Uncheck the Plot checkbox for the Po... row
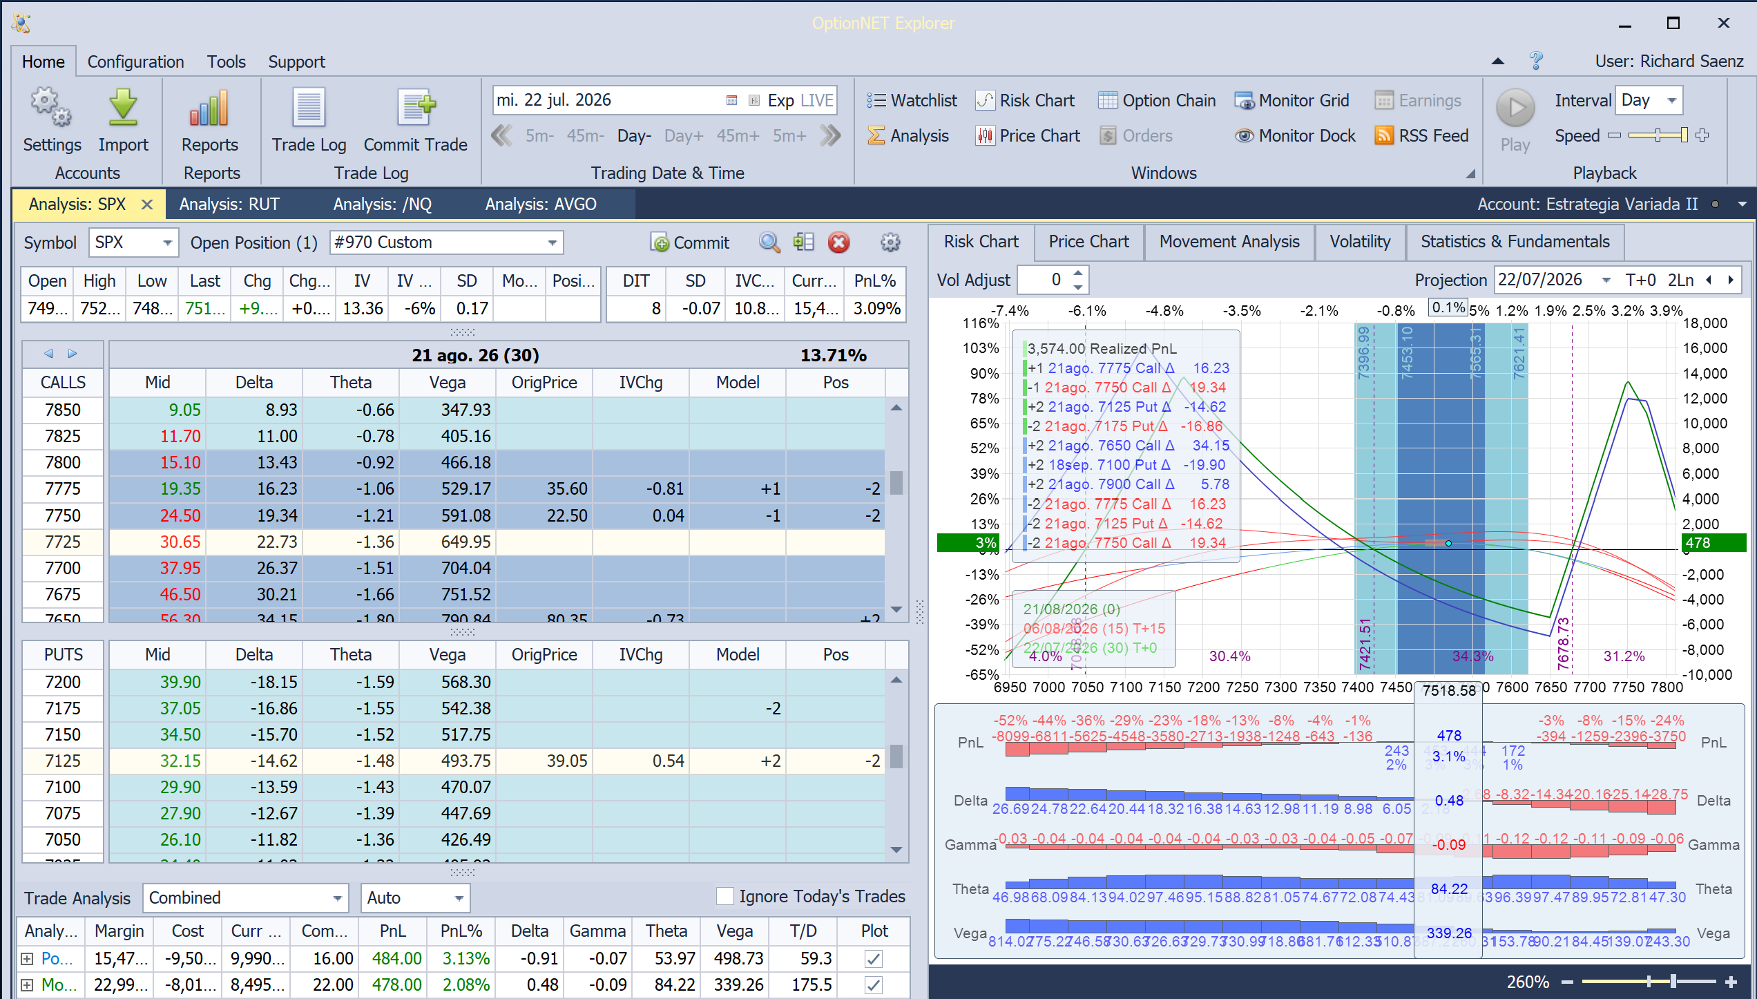Viewport: 1757px width, 999px height. [874, 959]
